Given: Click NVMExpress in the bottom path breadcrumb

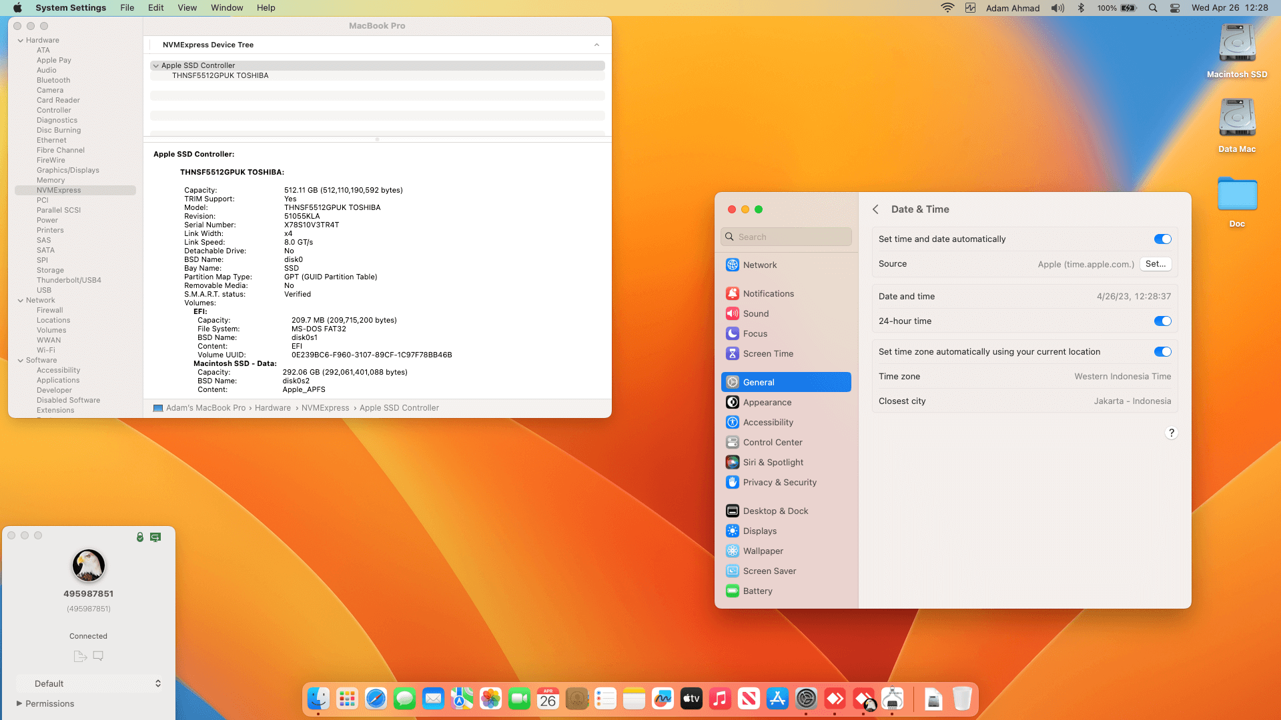Looking at the screenshot, I should tap(326, 408).
